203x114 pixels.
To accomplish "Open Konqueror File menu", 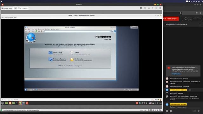I will pyautogui.click(x=26, y=29).
